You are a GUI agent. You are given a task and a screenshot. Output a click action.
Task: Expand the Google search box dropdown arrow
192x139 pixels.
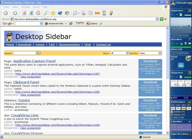pyautogui.click(x=41, y=23)
